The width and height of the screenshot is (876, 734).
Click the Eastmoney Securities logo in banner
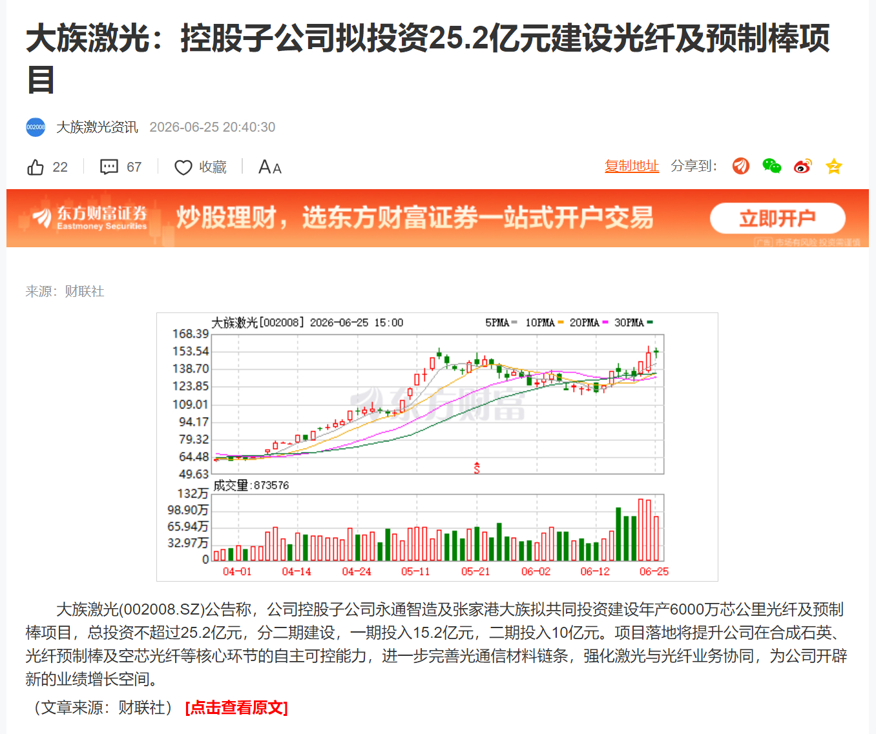[90, 218]
